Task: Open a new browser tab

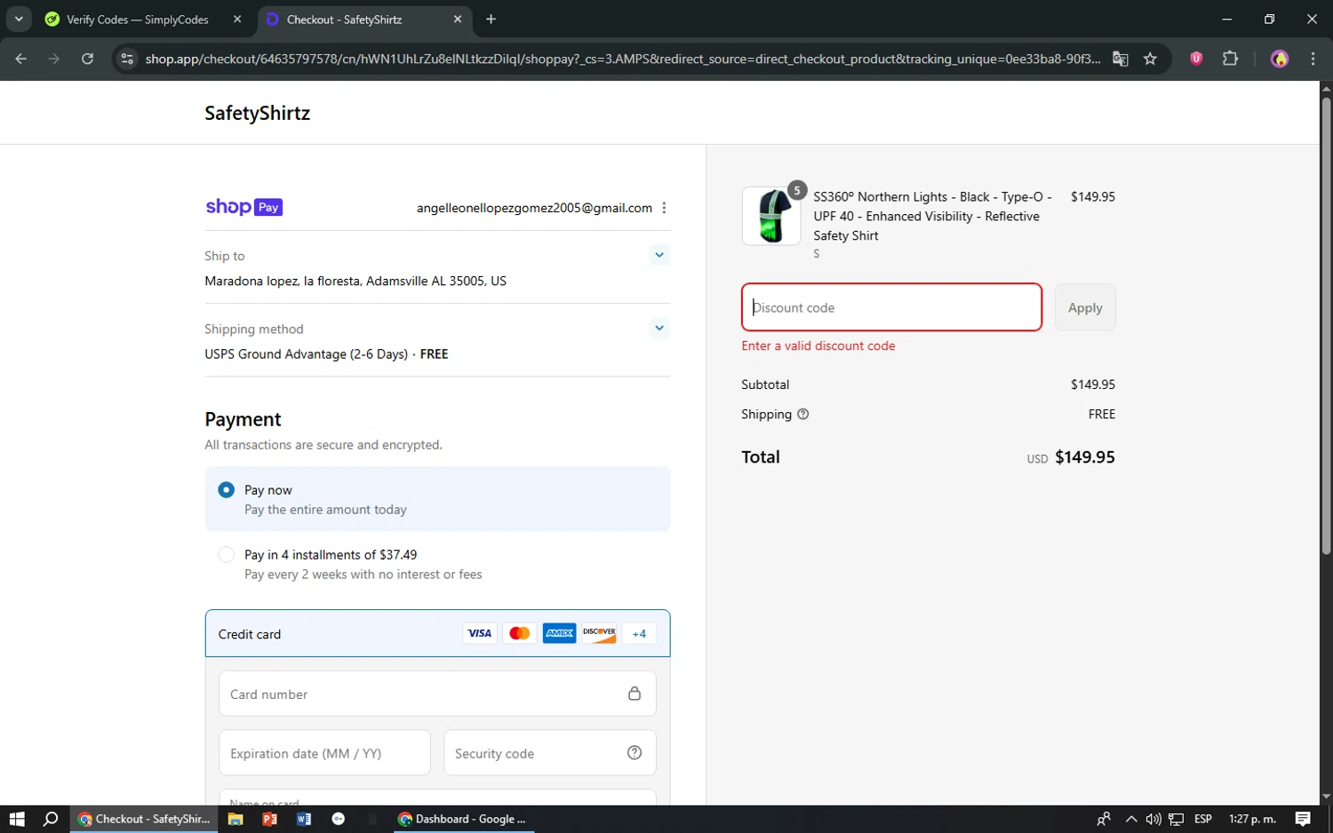Action: click(491, 20)
